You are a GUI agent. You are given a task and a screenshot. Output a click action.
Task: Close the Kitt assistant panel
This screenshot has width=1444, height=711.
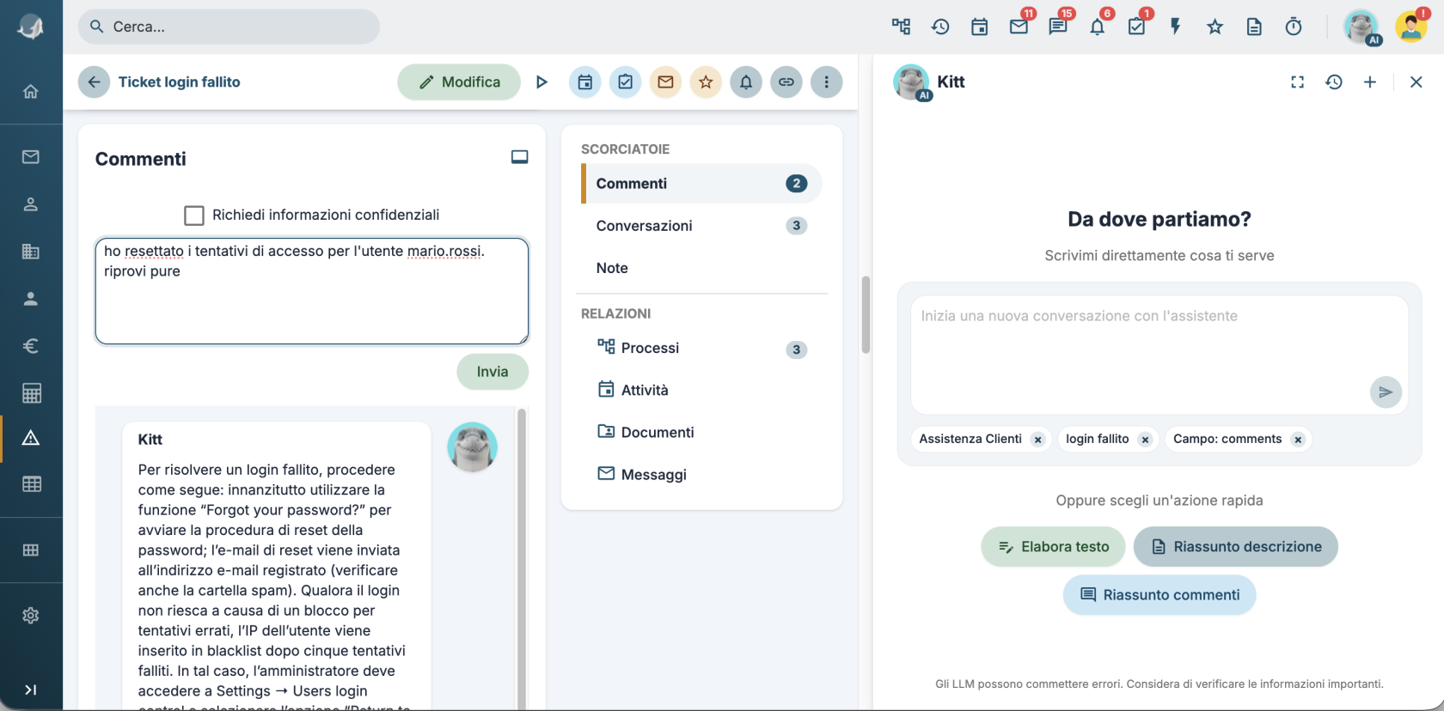click(x=1416, y=82)
